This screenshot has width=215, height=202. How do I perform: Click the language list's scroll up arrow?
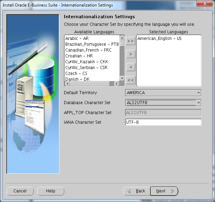click(122, 38)
